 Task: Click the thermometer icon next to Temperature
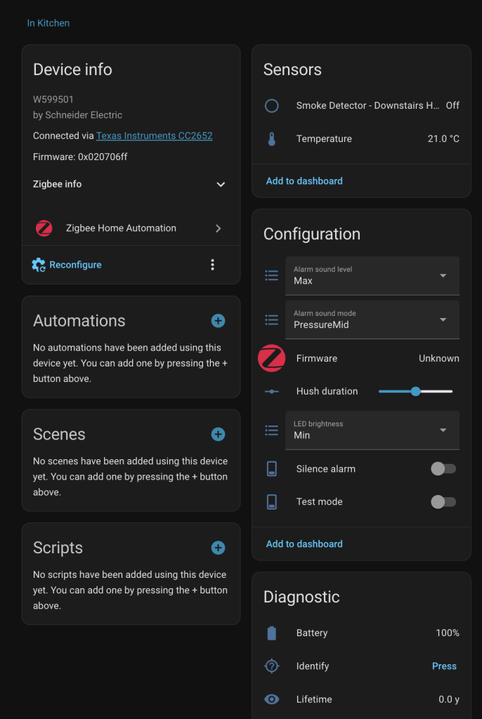pos(272,139)
